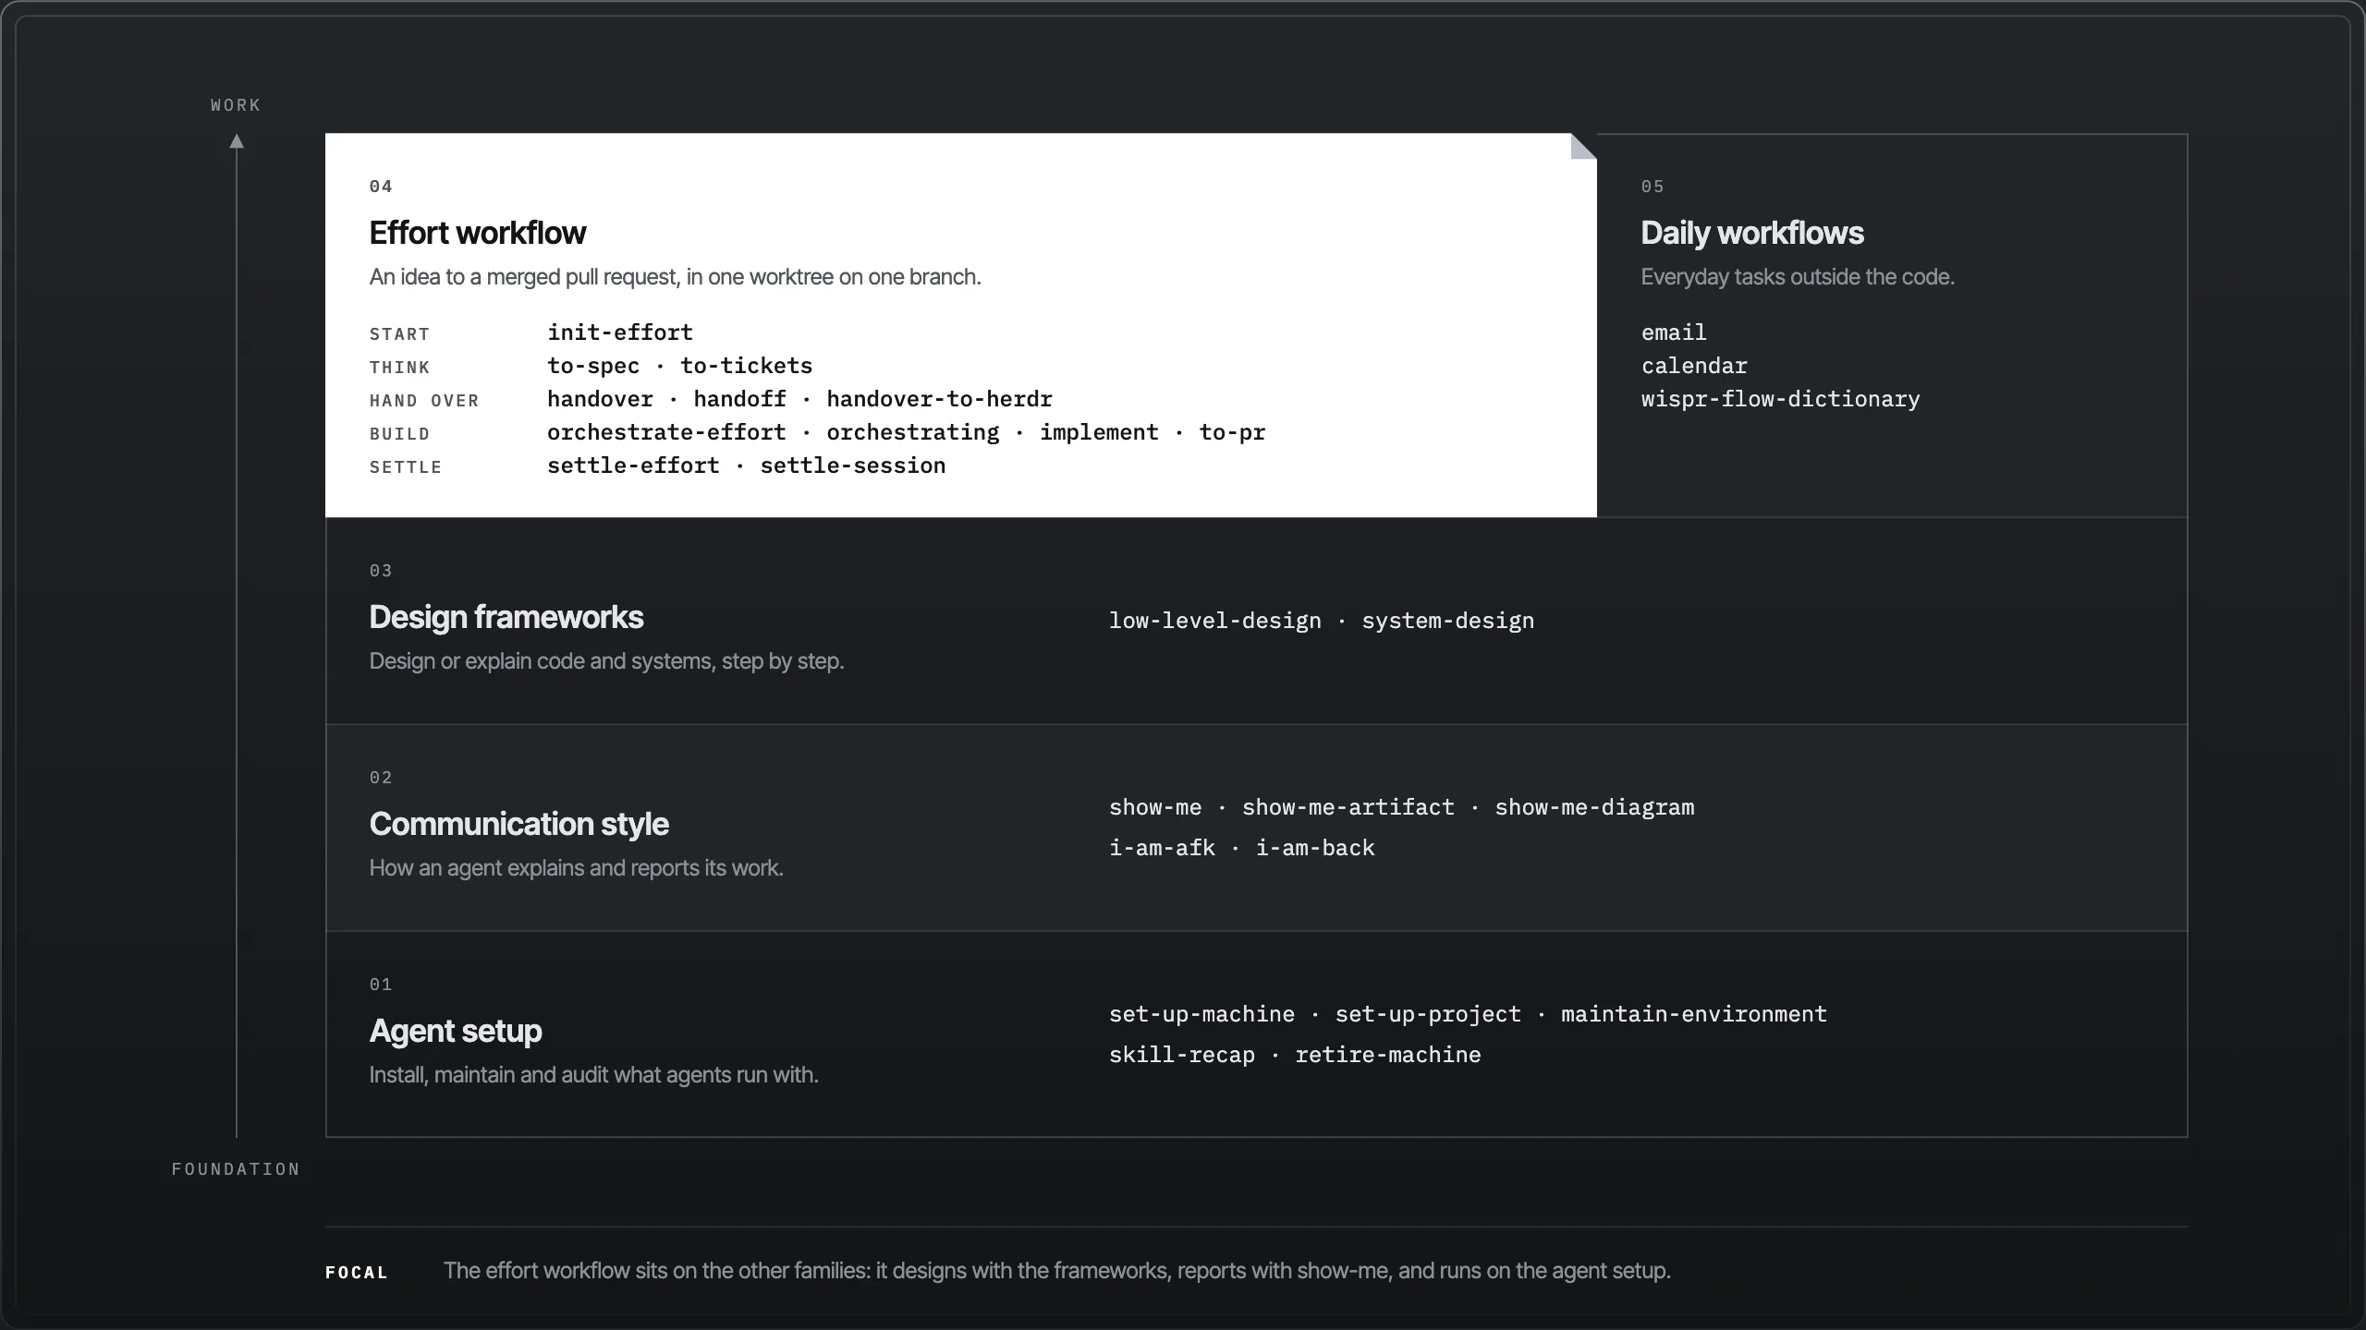Select the Effort workflow heading
The width and height of the screenshot is (2366, 1330).
(477, 233)
